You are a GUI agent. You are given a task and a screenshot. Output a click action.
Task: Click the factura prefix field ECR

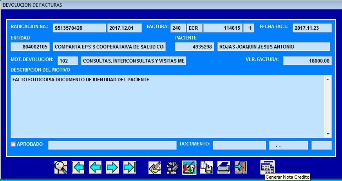coord(195,28)
